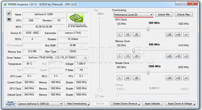This screenshot has height=110, width=202.
Task: Click the upload screenshot icon beside Name
Action: [9, 13]
